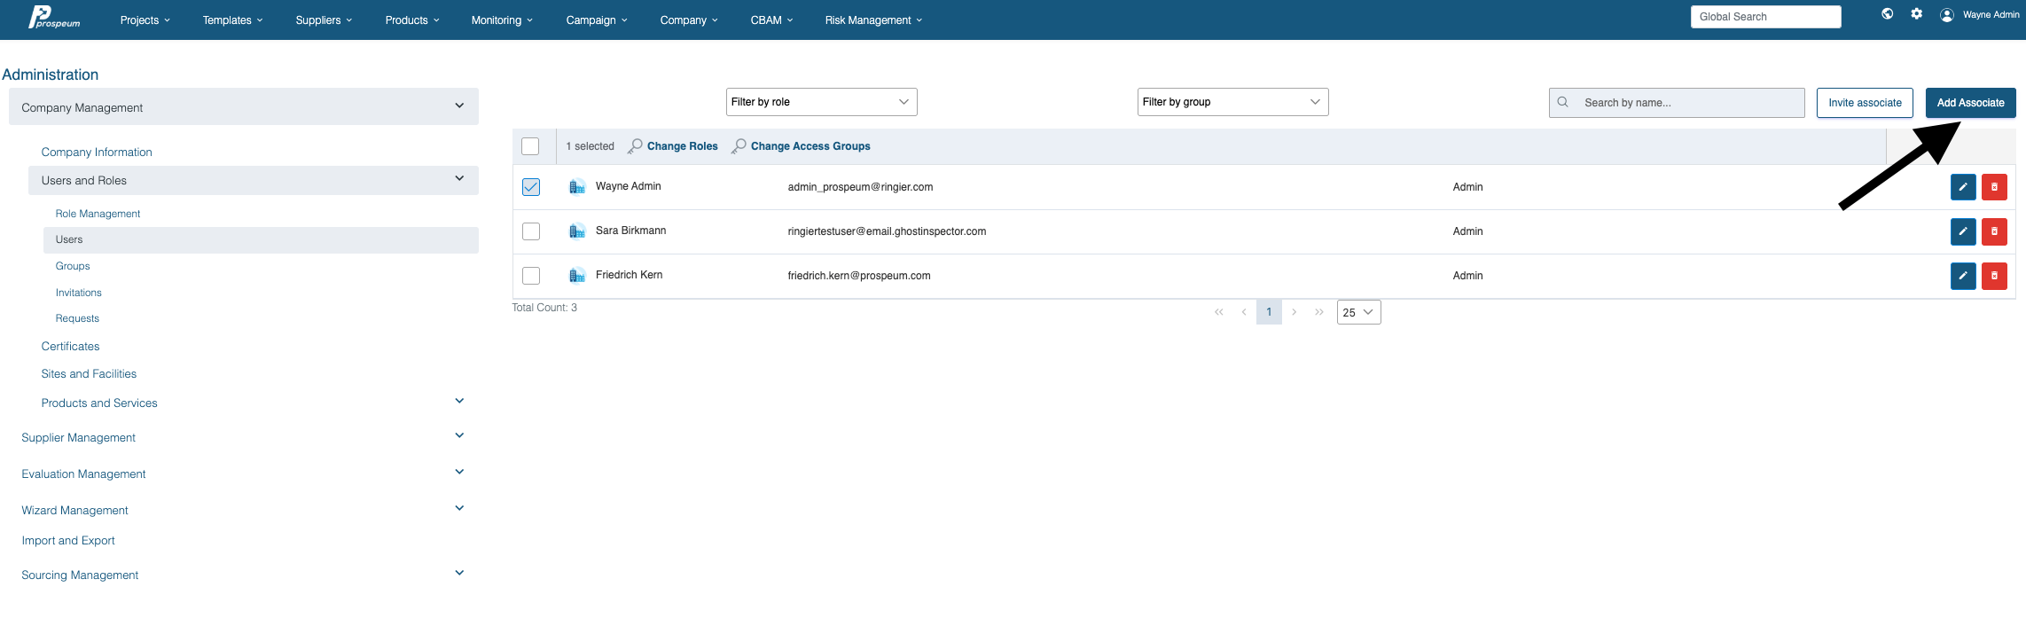
Task: Open Company Information link
Action: 97,152
